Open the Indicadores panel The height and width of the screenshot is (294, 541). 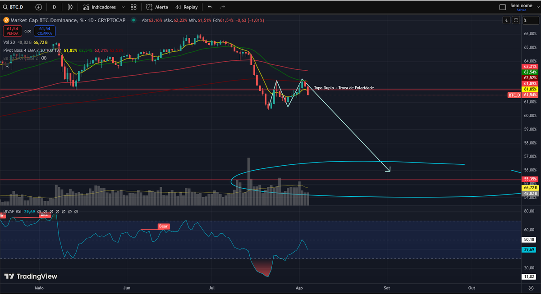[x=99, y=7]
